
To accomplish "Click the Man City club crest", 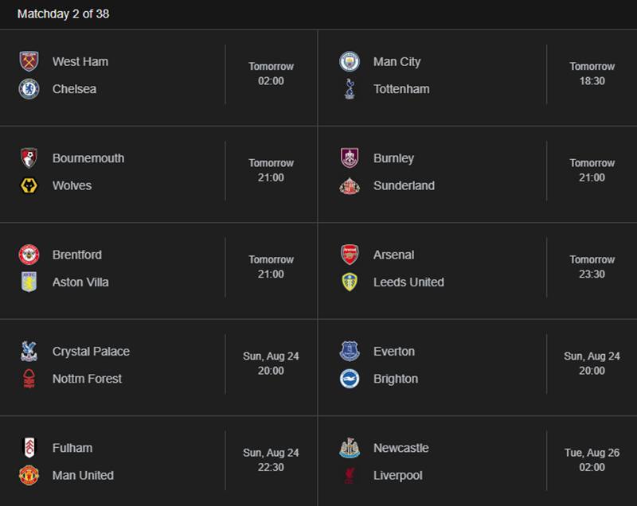I will point(350,61).
